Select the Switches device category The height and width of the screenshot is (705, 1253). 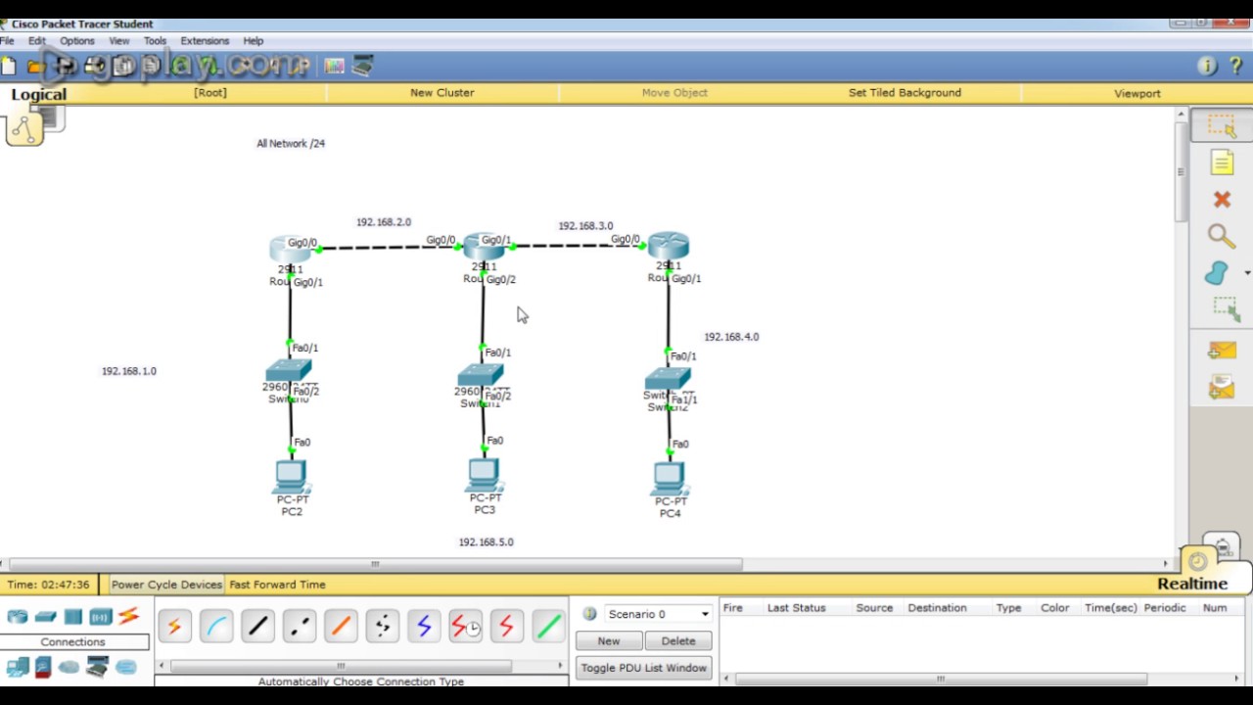point(45,617)
